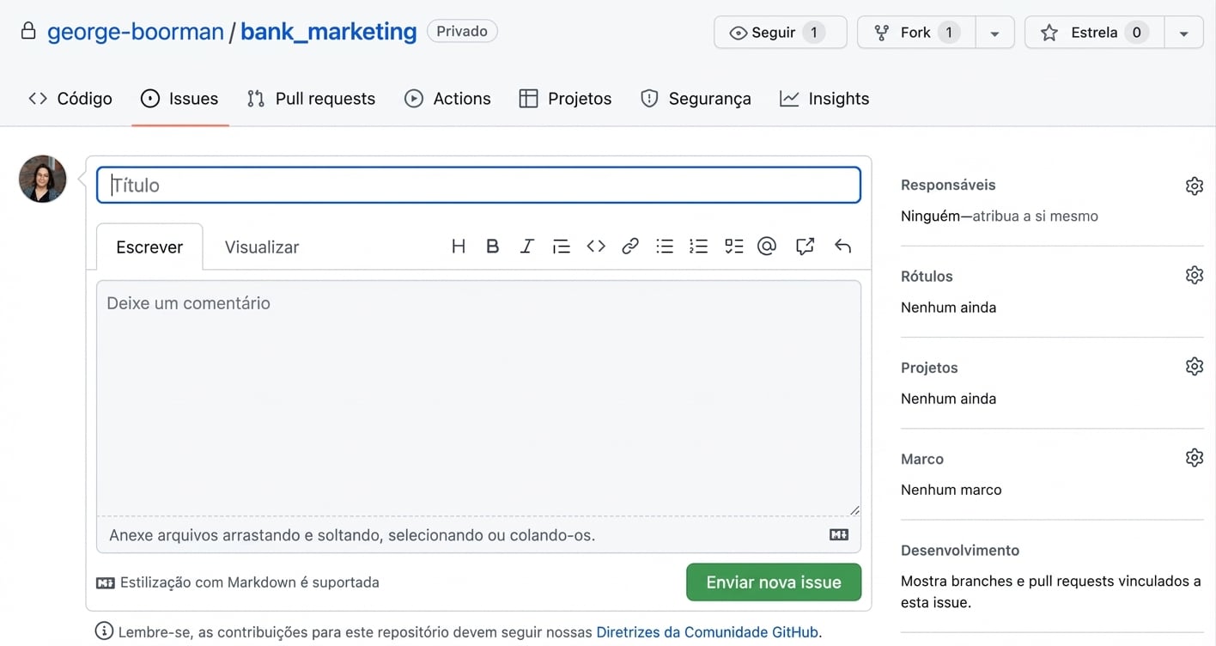The height and width of the screenshot is (646, 1216).
Task: Insert a quote block
Action: 561,247
